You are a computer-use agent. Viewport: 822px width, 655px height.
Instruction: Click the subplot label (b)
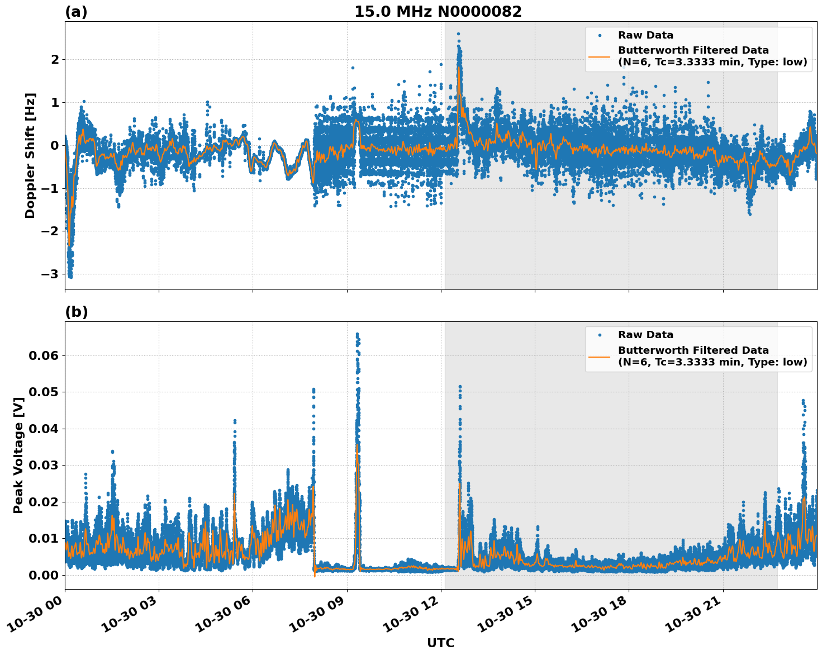(77, 311)
